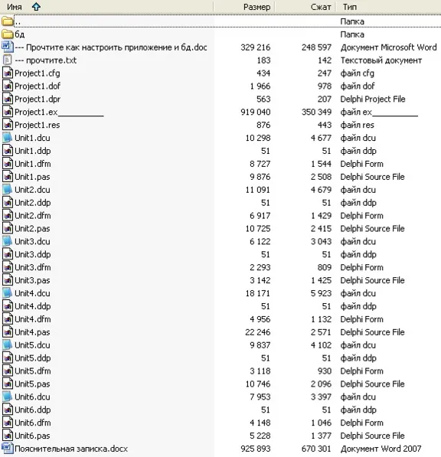Click the Unit4.dcu blue icon
The width and height of the screenshot is (441, 457).
point(8,293)
